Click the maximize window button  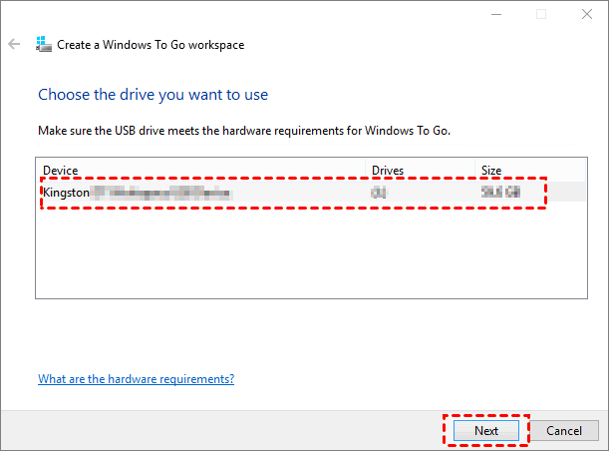(x=540, y=14)
